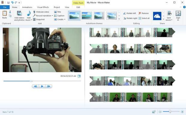Click the Rotate right icon
186x115 pixels.
click(x=124, y=18)
